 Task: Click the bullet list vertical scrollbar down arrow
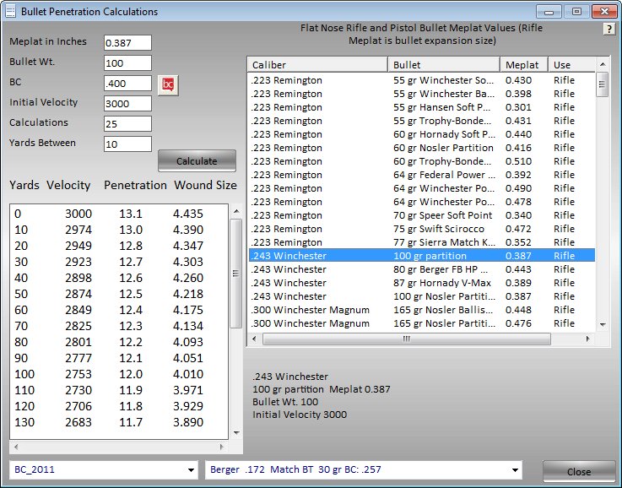coord(602,324)
